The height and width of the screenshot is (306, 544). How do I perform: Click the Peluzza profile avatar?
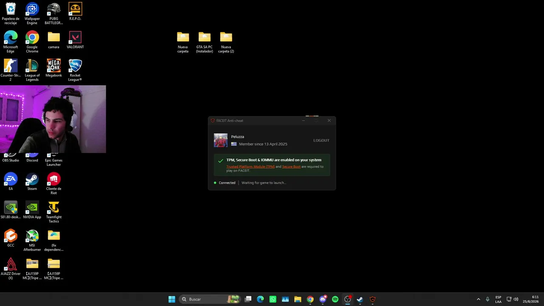tap(221, 140)
